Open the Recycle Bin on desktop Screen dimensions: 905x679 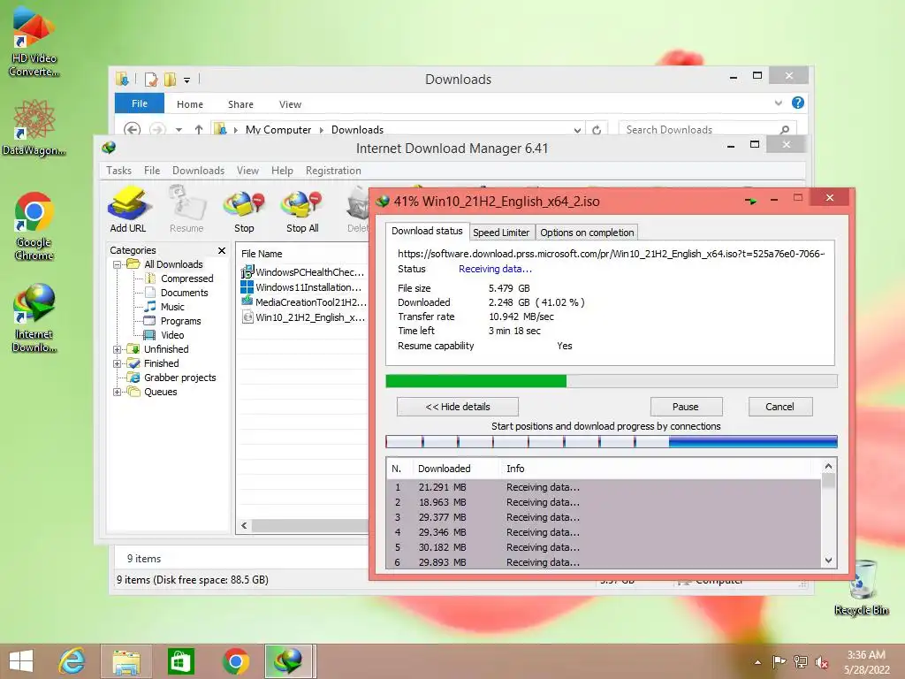pyautogui.click(x=862, y=588)
